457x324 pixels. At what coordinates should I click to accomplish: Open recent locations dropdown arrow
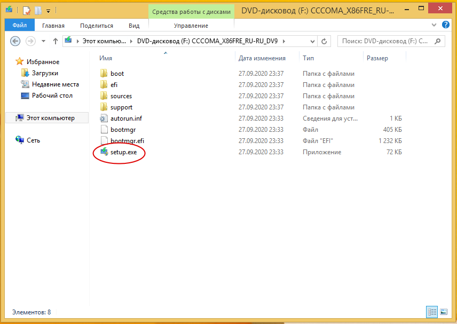pos(43,41)
